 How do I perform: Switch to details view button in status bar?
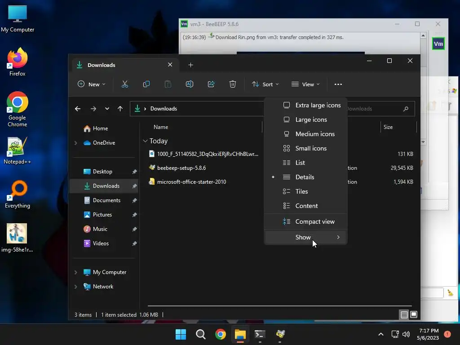404,315
